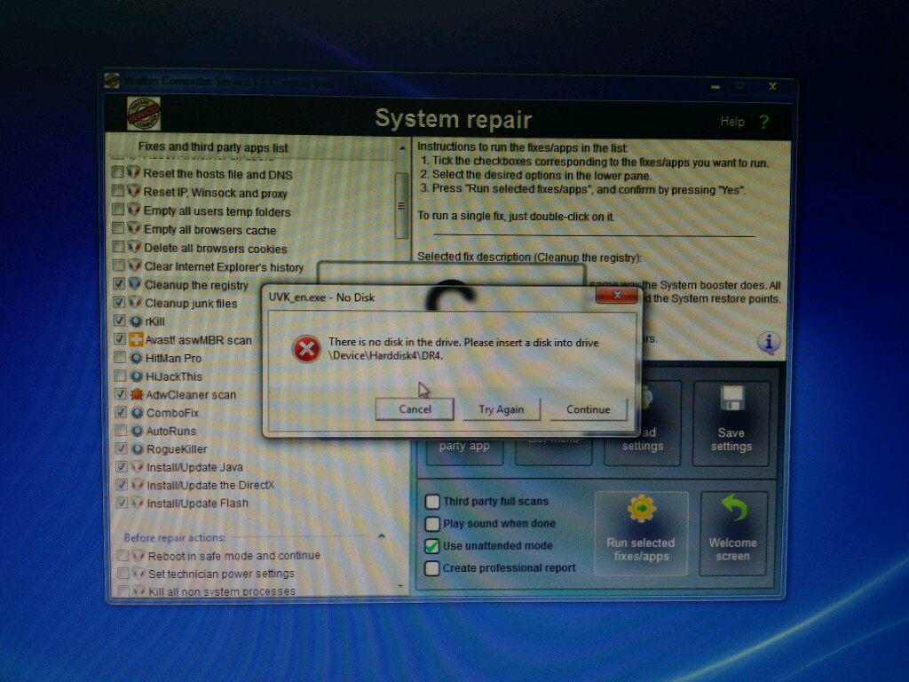
Task: Click the red error icon in the dialog
Action: [x=306, y=349]
